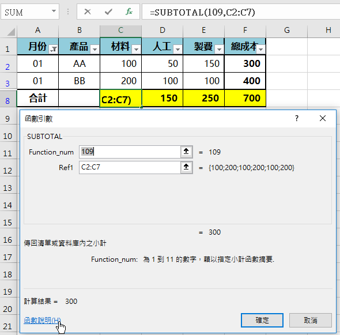Image resolution: width=340 pixels, height=335 pixels.
Task: Click 製費 cell with value 150
Action: pos(203,63)
